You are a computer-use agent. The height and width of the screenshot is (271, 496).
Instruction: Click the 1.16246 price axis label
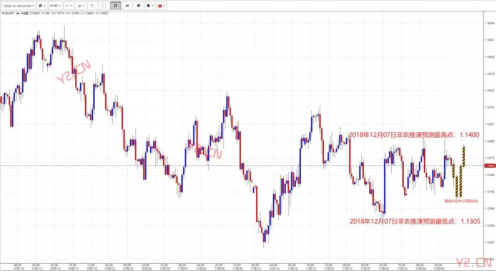click(x=490, y=23)
